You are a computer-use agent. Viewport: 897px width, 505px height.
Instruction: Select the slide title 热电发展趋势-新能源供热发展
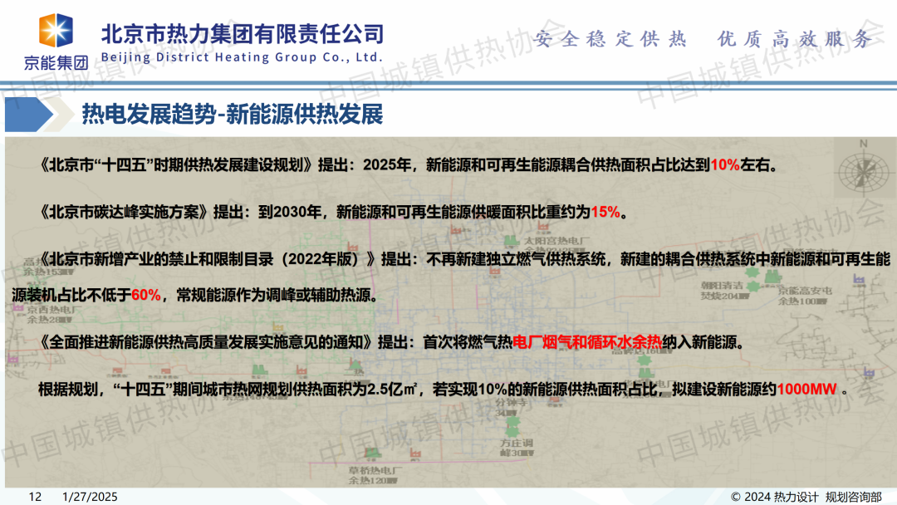pyautogui.click(x=232, y=115)
